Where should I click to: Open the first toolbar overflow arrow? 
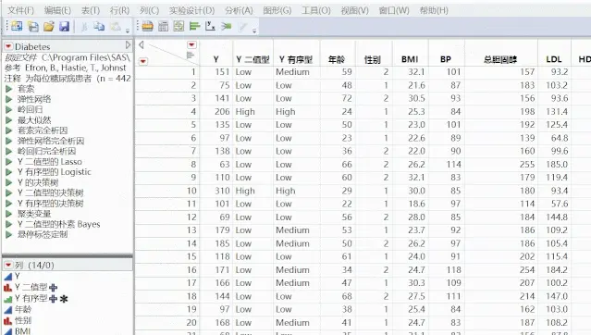[x=128, y=31]
